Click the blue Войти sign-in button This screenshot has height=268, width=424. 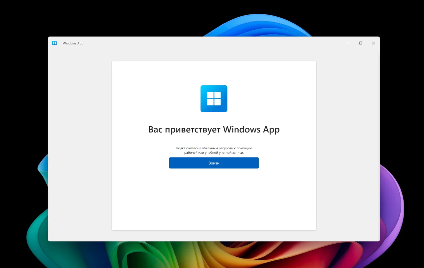tap(214, 163)
